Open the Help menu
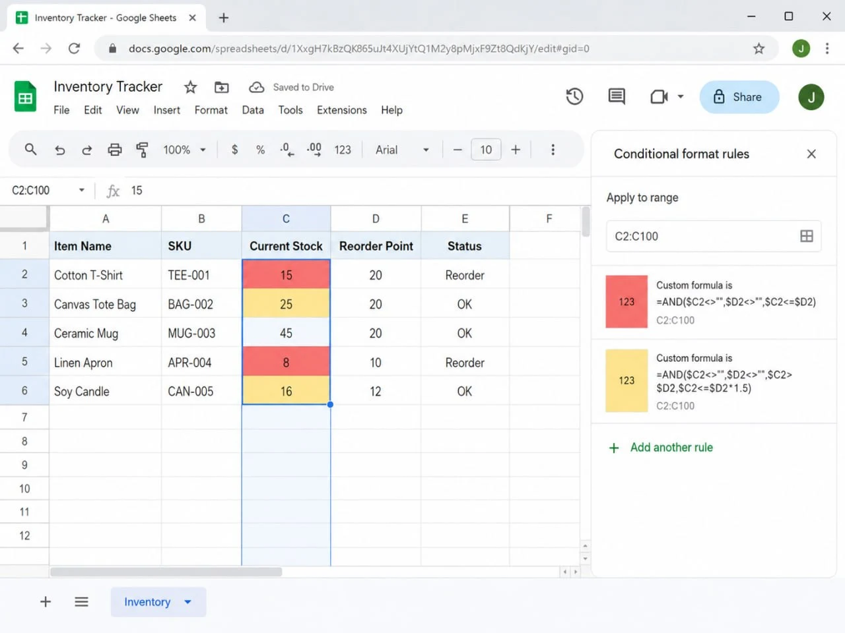This screenshot has width=845, height=633. click(x=391, y=110)
